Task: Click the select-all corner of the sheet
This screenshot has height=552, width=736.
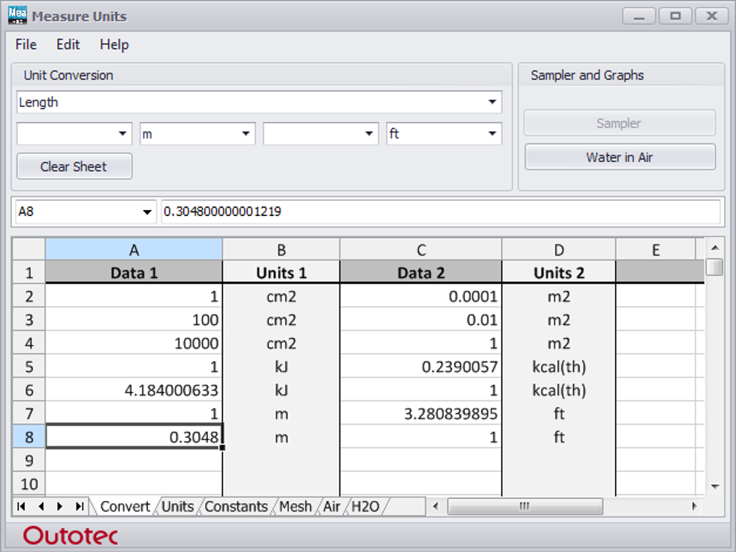Action: tap(29, 249)
